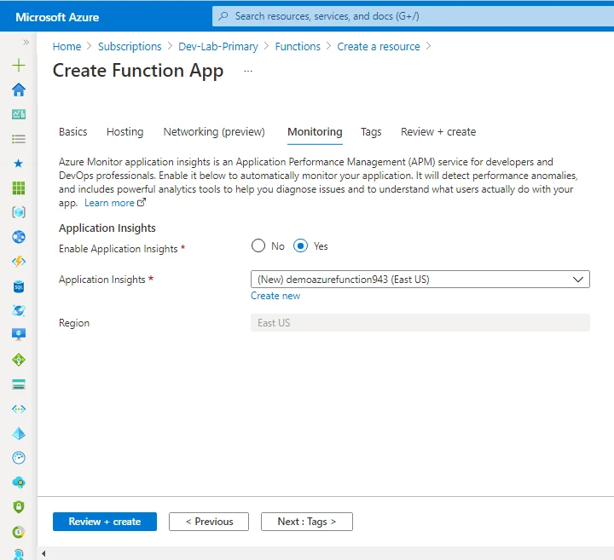Click the search magnifier icon in top bar
This screenshot has height=560, width=614.
pyautogui.click(x=223, y=16)
